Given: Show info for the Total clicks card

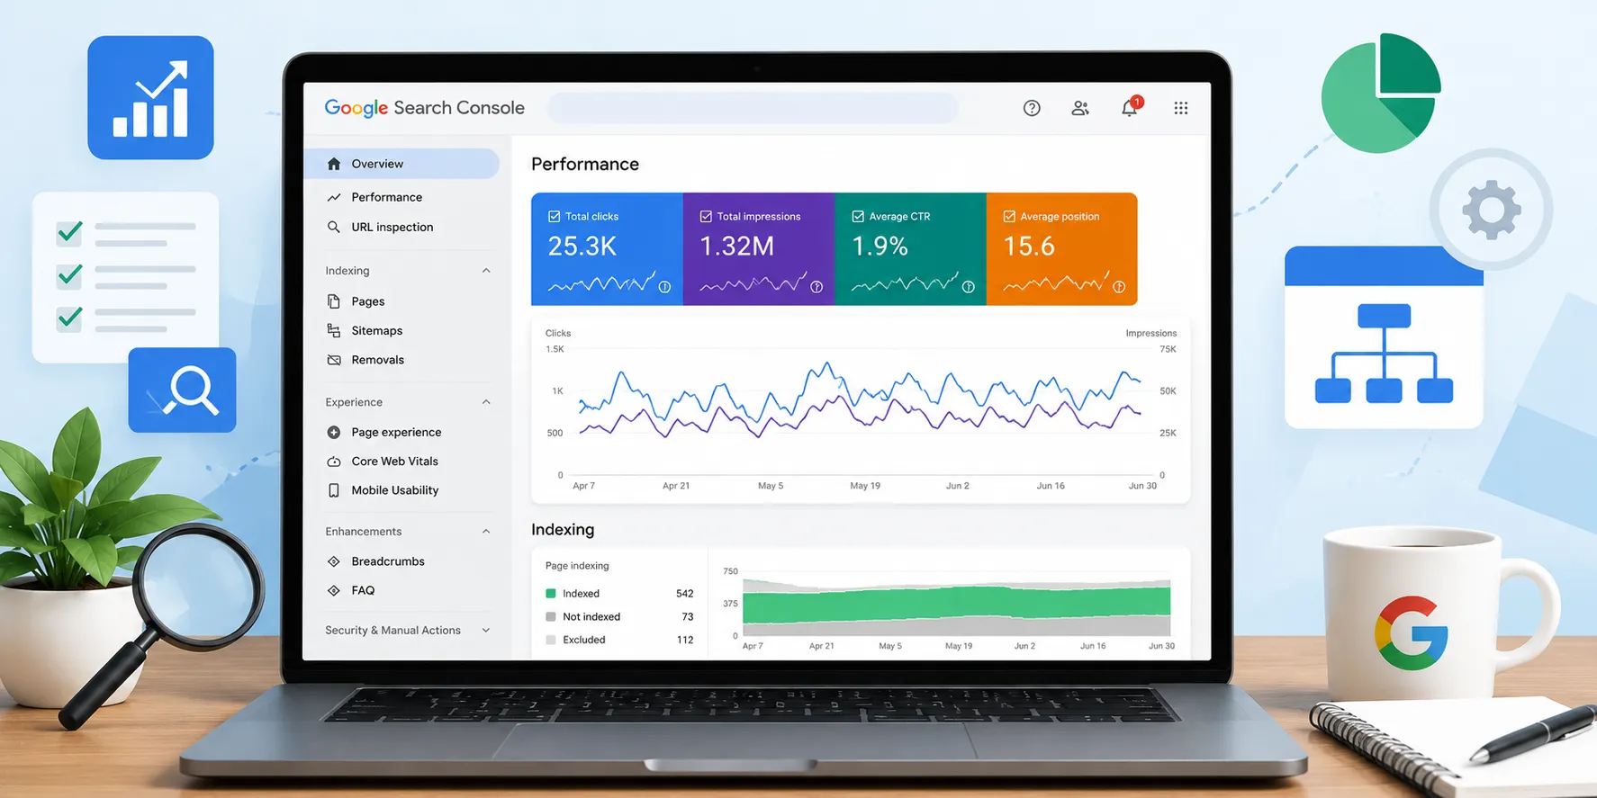Looking at the screenshot, I should pos(664,287).
